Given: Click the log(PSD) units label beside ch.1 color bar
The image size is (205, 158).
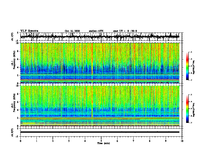Looking at the screenshot, I should coord(194,67).
